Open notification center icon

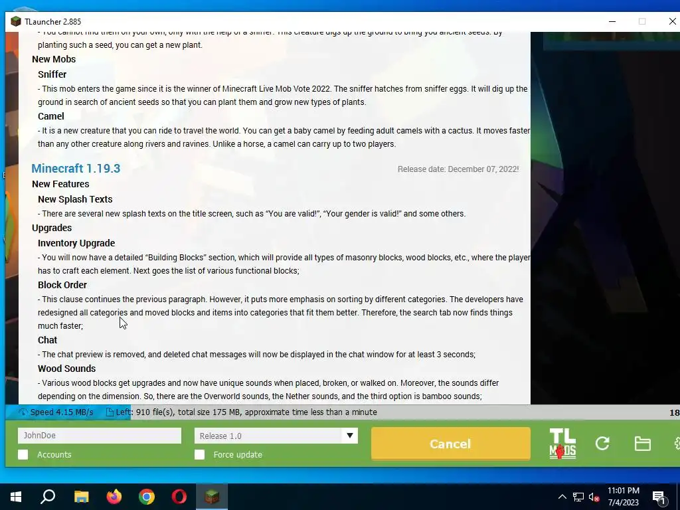click(x=659, y=497)
